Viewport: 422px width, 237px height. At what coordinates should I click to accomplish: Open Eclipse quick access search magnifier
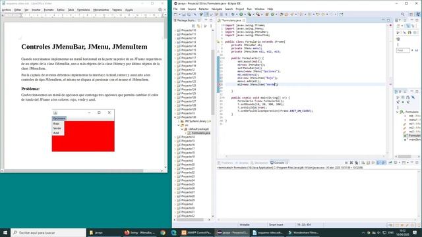[x=402, y=14]
